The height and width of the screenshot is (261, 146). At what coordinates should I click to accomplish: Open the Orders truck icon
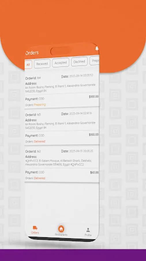tap(35, 228)
